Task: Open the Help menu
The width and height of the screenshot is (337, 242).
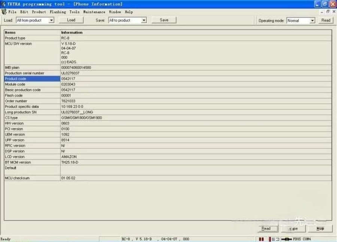Action: tap(129, 12)
